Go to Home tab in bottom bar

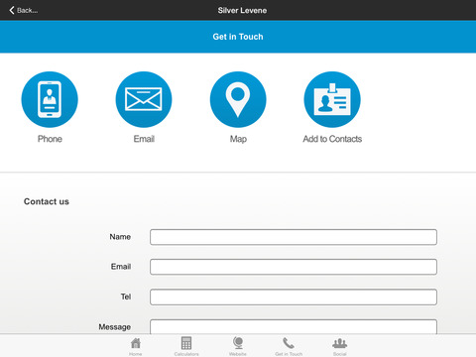[x=136, y=346]
